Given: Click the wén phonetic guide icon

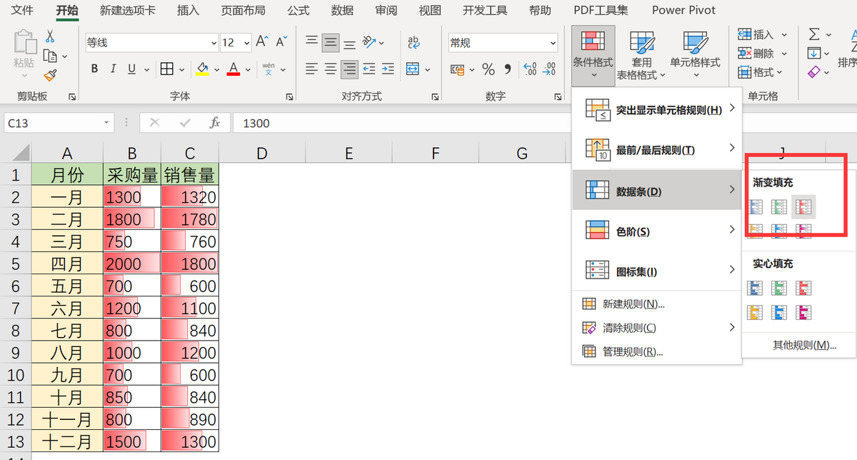Looking at the screenshot, I should point(269,69).
